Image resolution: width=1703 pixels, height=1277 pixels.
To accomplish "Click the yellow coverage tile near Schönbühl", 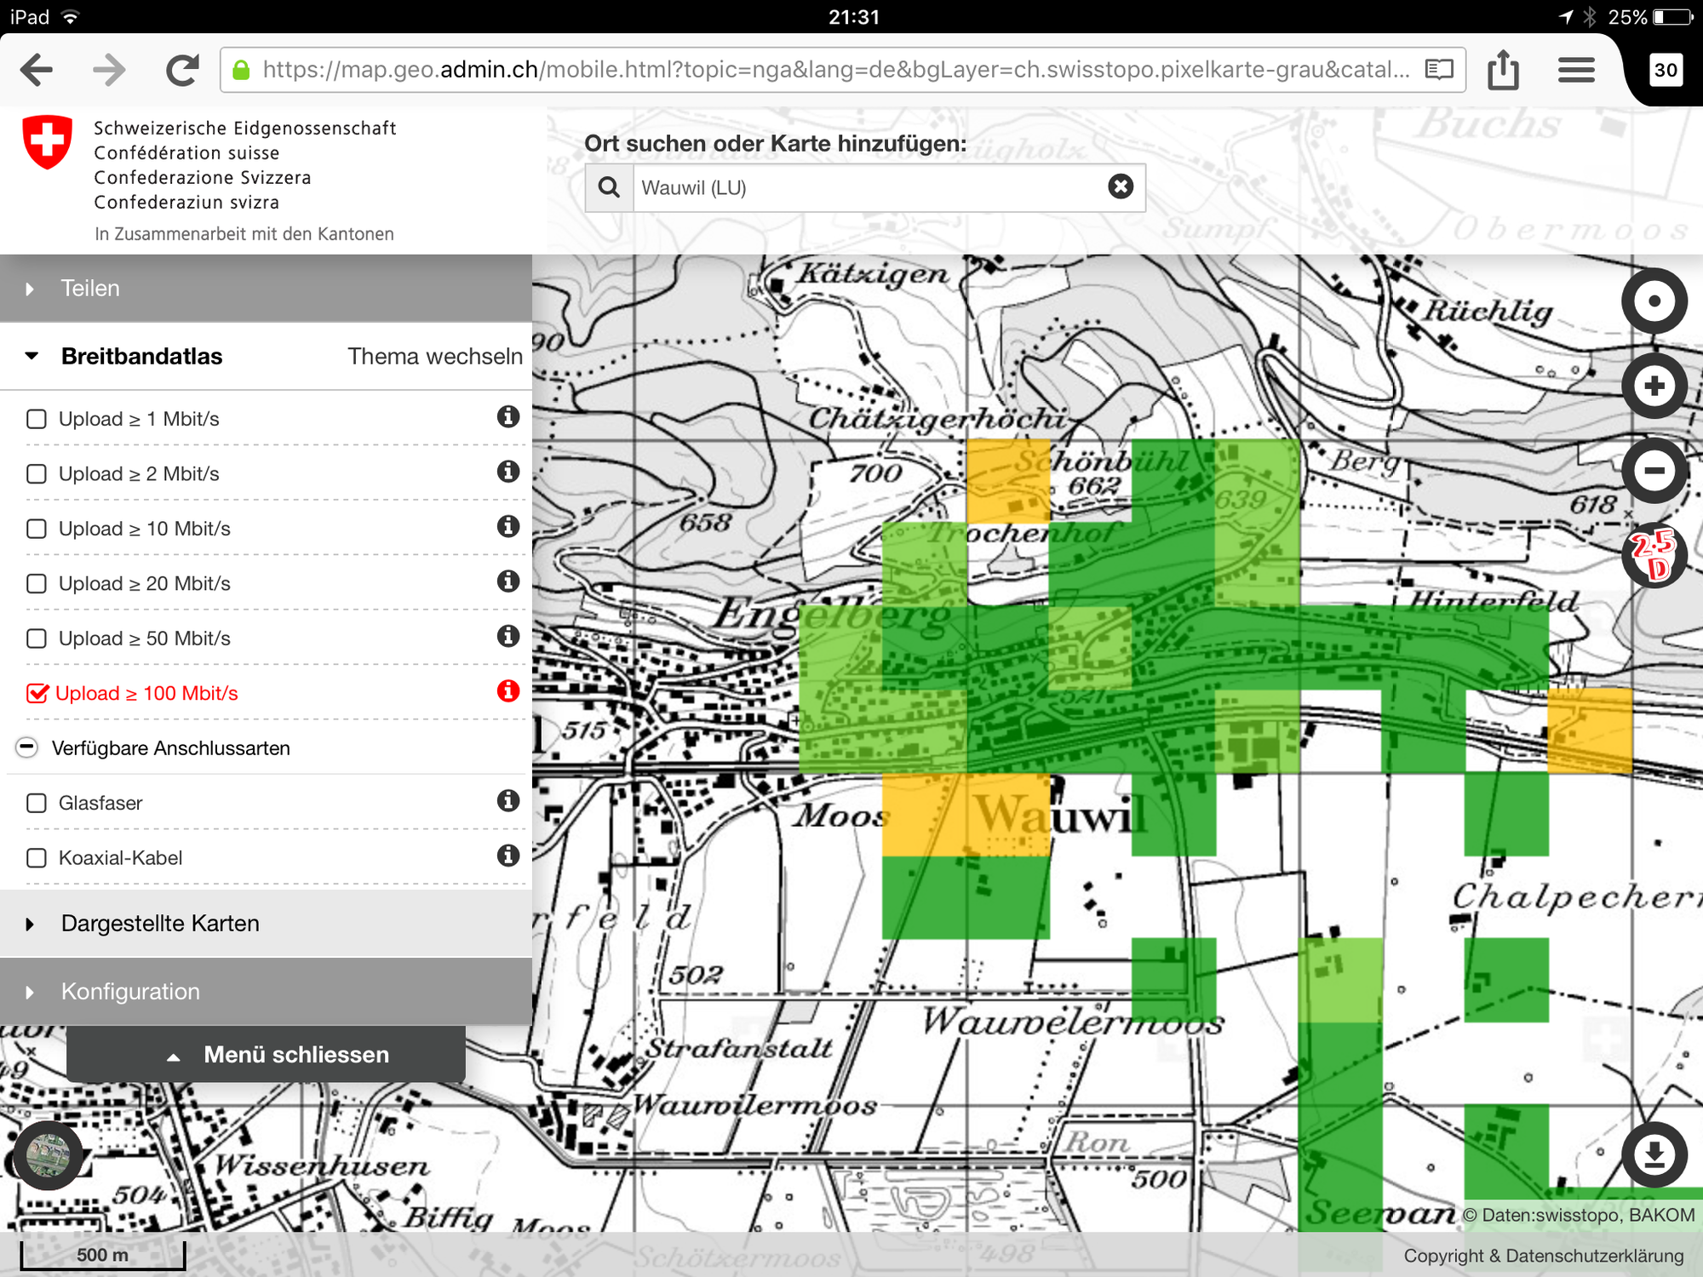I will (x=1008, y=481).
